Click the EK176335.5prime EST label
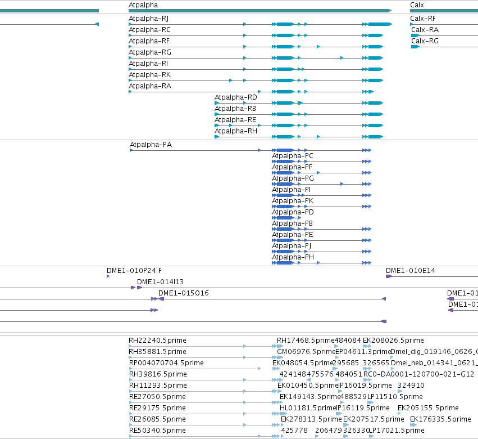Screen dimensions: 478x439 pyautogui.click(x=440, y=420)
